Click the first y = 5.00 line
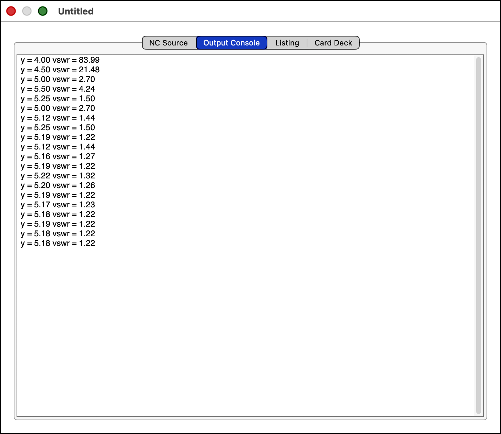The width and height of the screenshot is (501, 434). [58, 80]
